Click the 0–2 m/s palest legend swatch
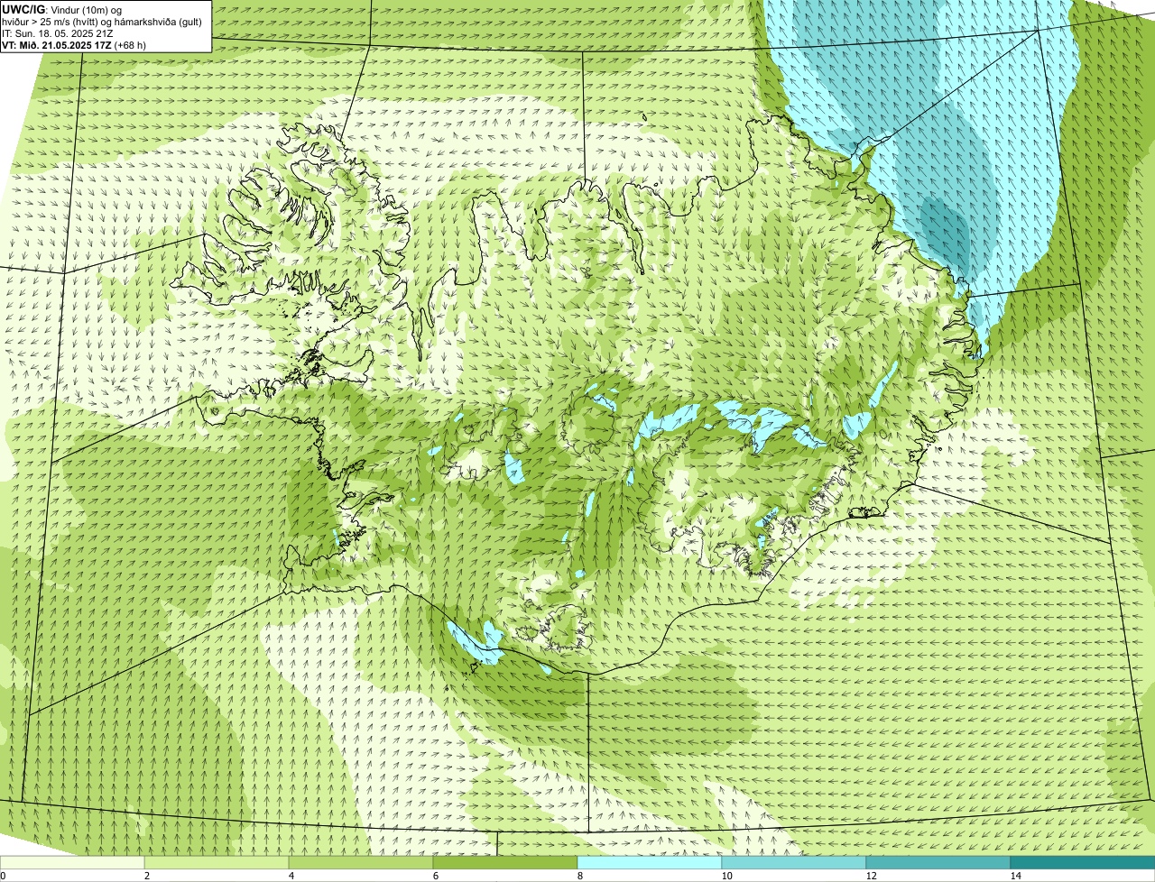Image resolution: width=1155 pixels, height=882 pixels. tap(72, 862)
